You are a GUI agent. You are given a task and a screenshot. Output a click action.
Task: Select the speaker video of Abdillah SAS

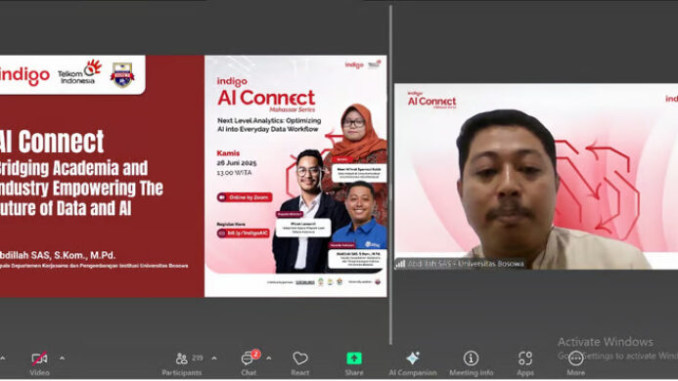[536, 176]
